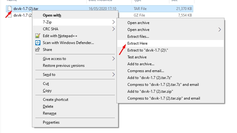
Task: Click the GZ file icon in list
Action: click(9, 15)
